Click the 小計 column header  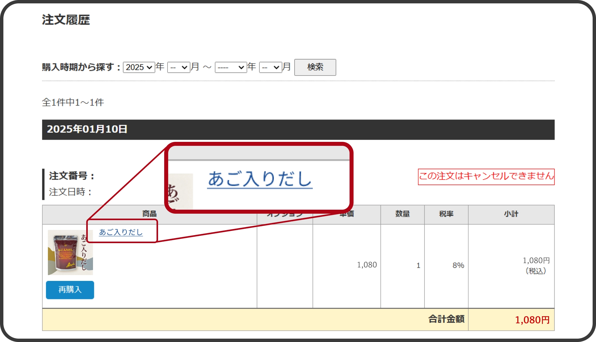(511, 214)
